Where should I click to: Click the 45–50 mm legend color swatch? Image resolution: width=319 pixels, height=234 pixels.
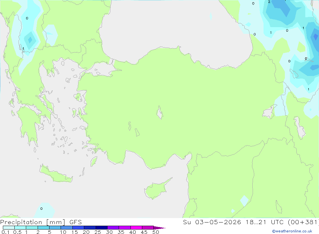pos(148,228)
